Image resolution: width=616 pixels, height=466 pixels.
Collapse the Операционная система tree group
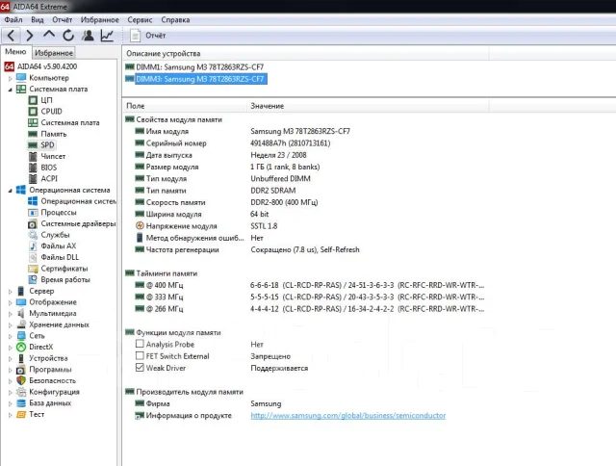[11, 191]
